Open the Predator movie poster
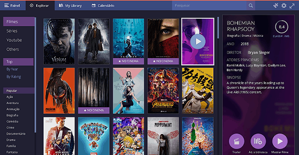The width and height of the screenshot is (299, 155). point(59,91)
